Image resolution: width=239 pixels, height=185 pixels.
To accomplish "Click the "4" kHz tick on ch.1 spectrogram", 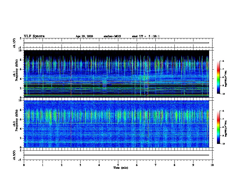I will tap(21, 79).
